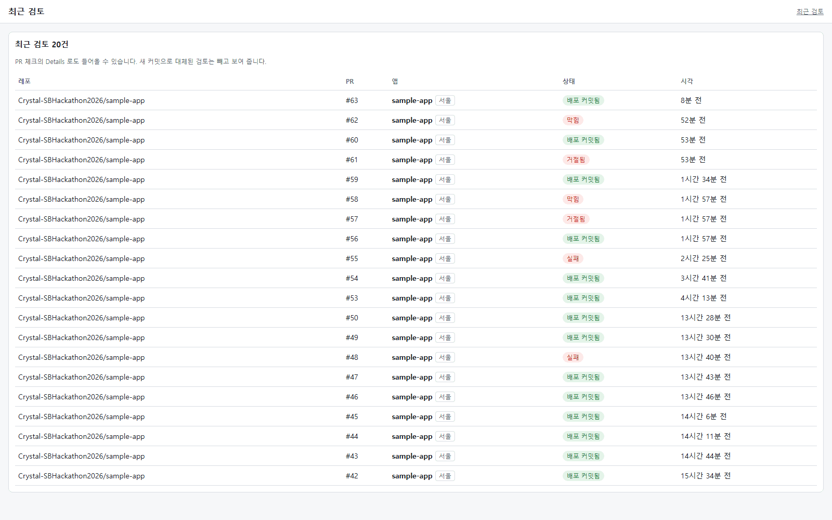Click the "막힘" status badge for PR #62
The image size is (832, 520).
[573, 120]
